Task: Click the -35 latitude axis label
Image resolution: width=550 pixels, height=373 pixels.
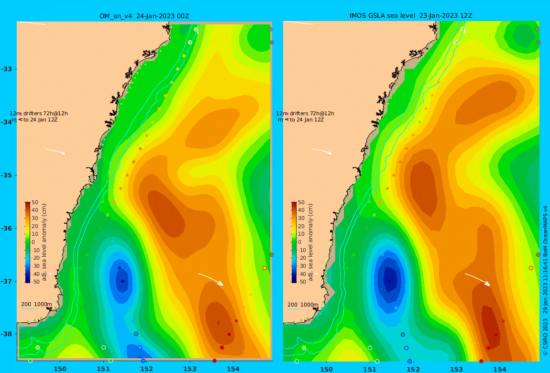Action: click(x=6, y=176)
